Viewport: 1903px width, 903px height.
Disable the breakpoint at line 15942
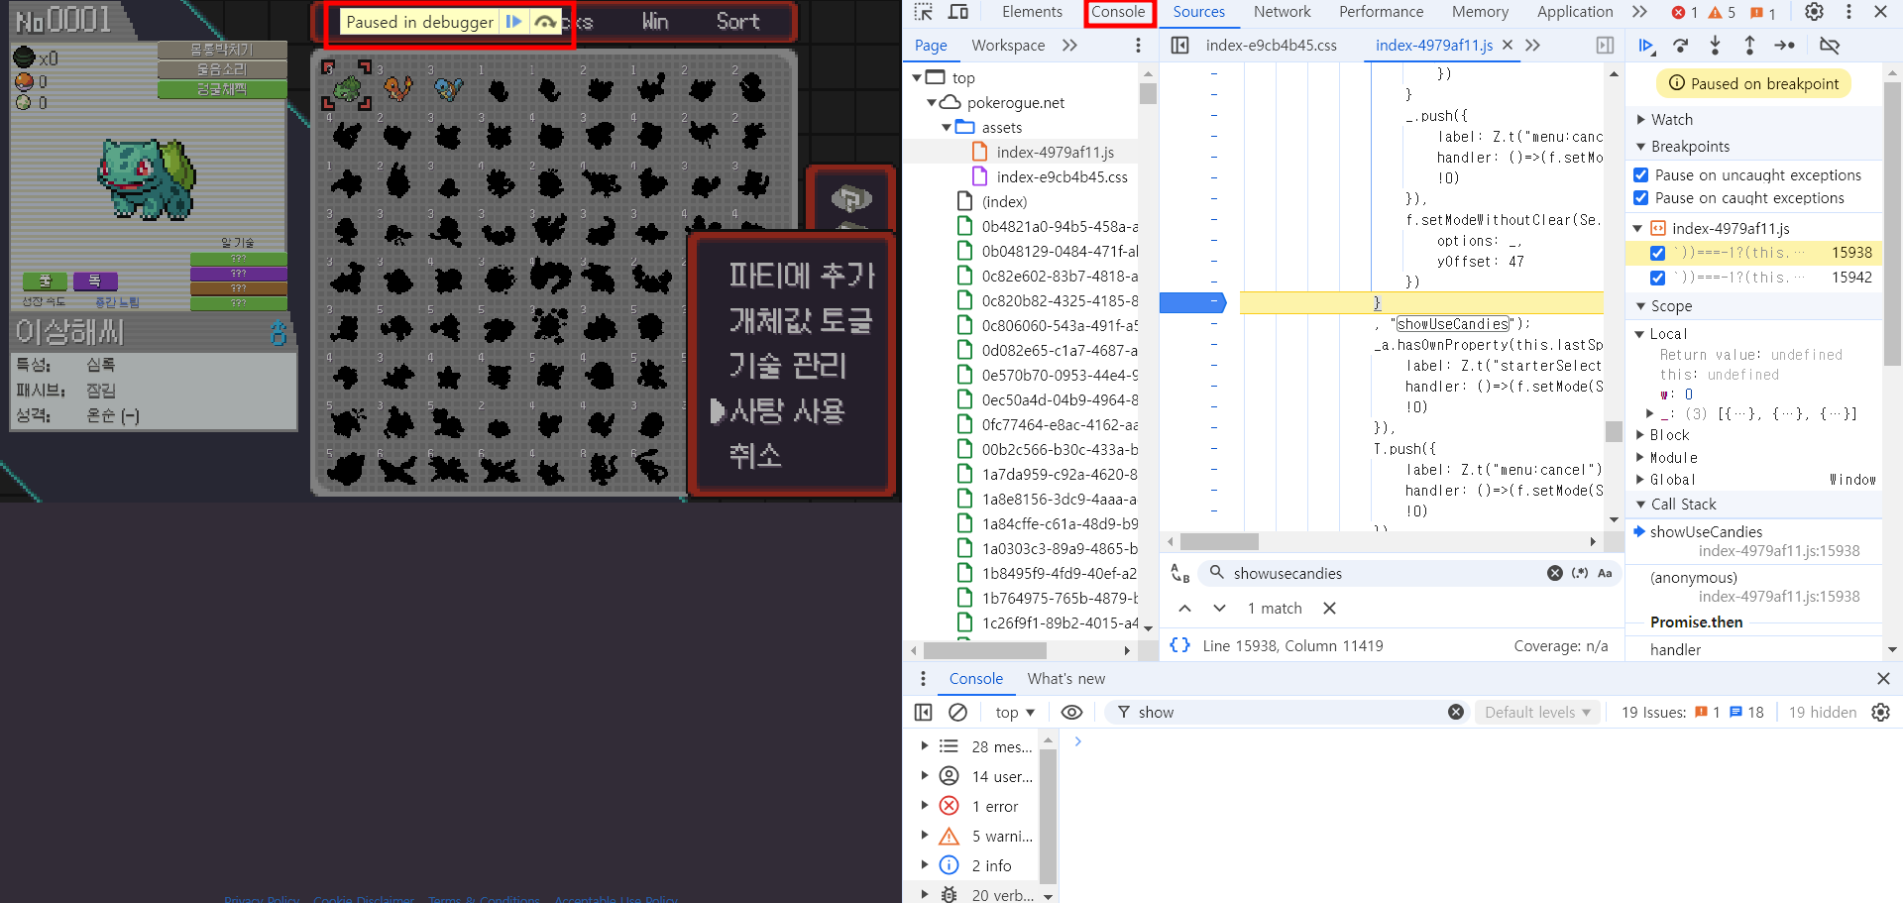[1657, 278]
